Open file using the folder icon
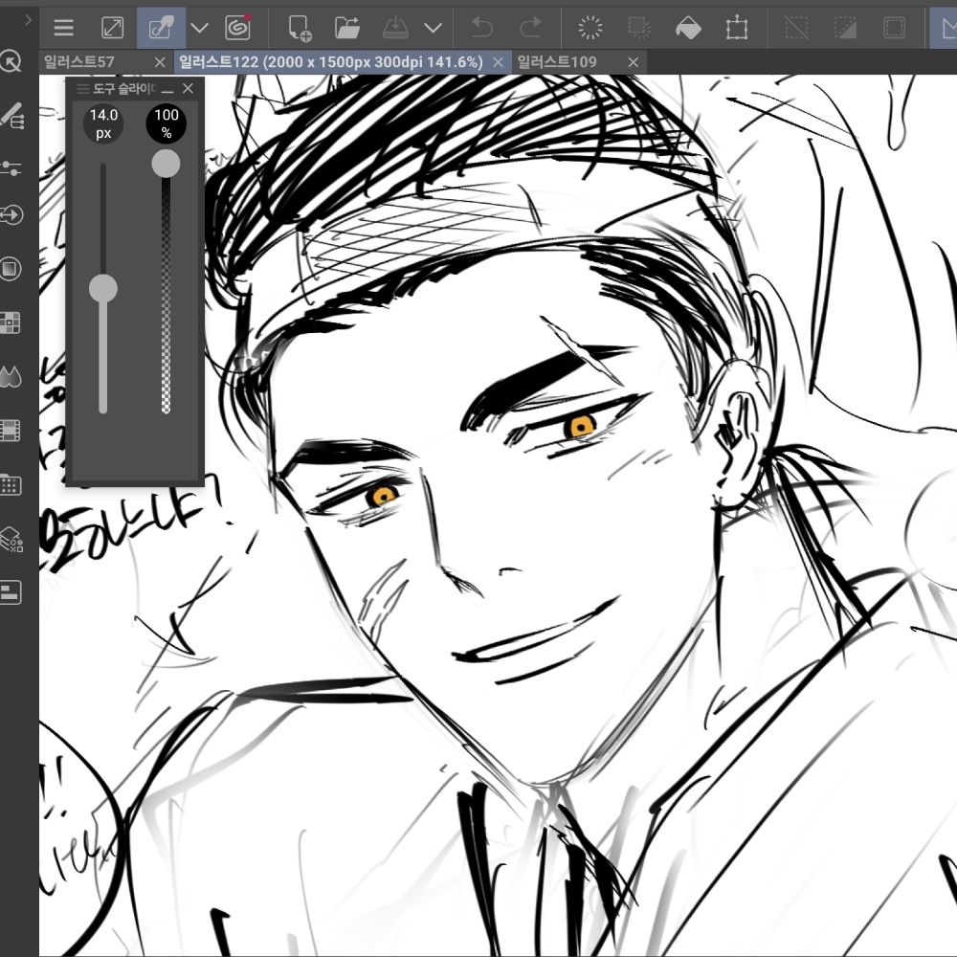The width and height of the screenshot is (957, 957). pos(346,28)
